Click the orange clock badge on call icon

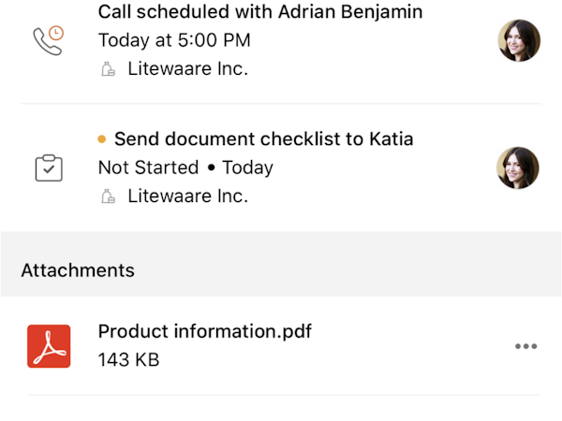click(x=55, y=33)
